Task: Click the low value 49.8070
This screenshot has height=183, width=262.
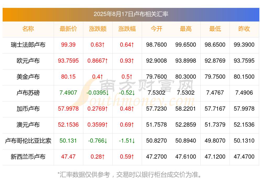Action: (215, 141)
